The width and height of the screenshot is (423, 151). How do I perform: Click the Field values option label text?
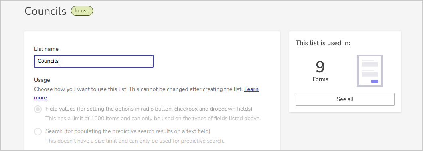[149, 109]
